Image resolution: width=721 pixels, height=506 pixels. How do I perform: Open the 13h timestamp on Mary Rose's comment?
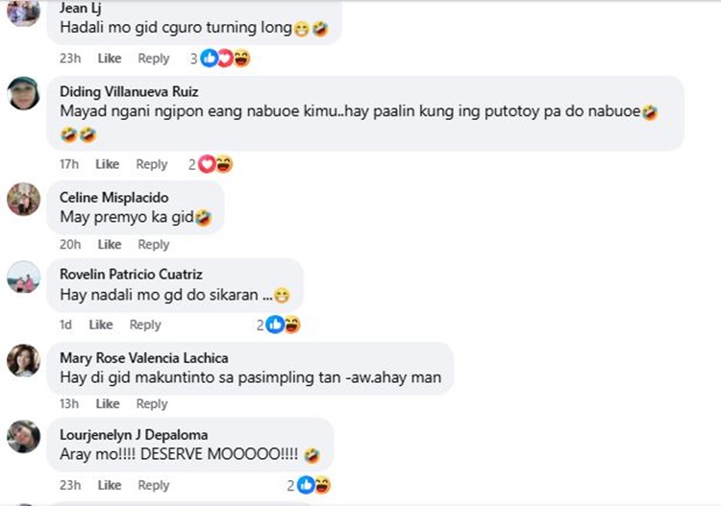pos(69,403)
